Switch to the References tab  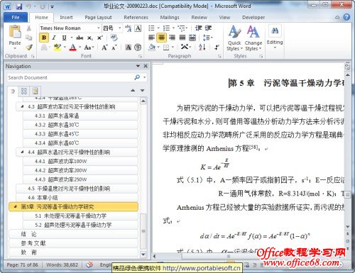coord(136,18)
